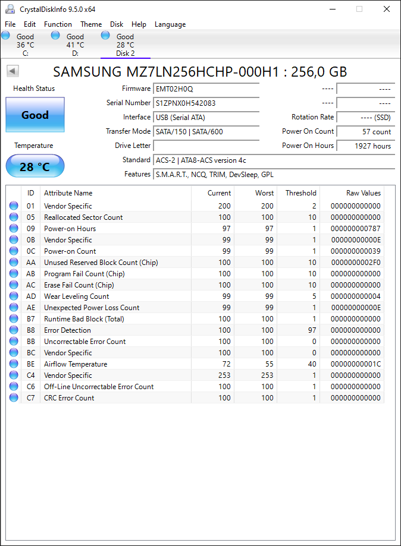
Task: Click status orb for Reallocated Sector Count
Action: coord(14,217)
